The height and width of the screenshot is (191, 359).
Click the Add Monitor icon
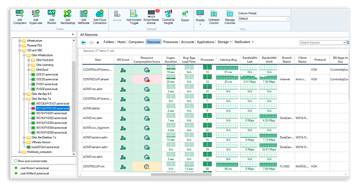[x=52, y=14]
